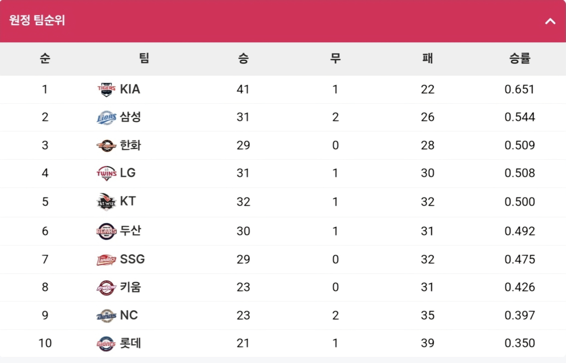Screen dimensions: 566x363
Task: Open the 삼성 team name link
Action: pyautogui.click(x=130, y=117)
